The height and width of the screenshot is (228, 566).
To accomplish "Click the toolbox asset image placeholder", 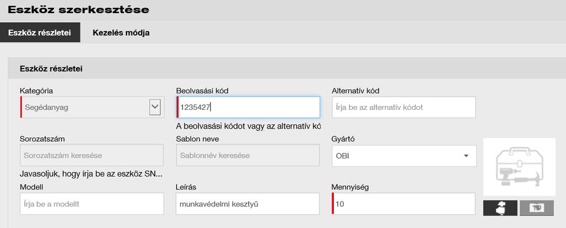I will tap(519, 167).
